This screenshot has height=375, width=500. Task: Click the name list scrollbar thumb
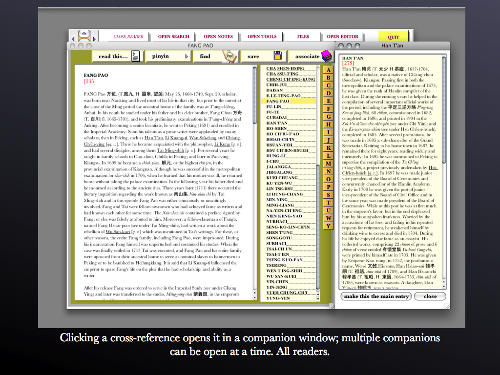click(x=318, y=227)
